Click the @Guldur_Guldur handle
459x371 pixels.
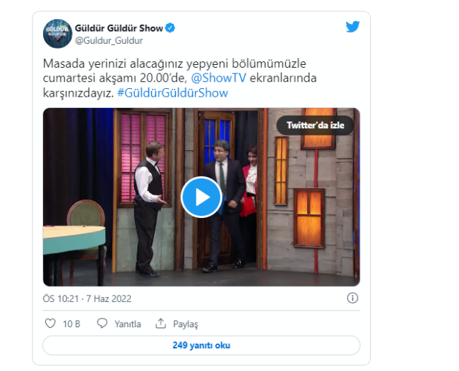tap(109, 40)
